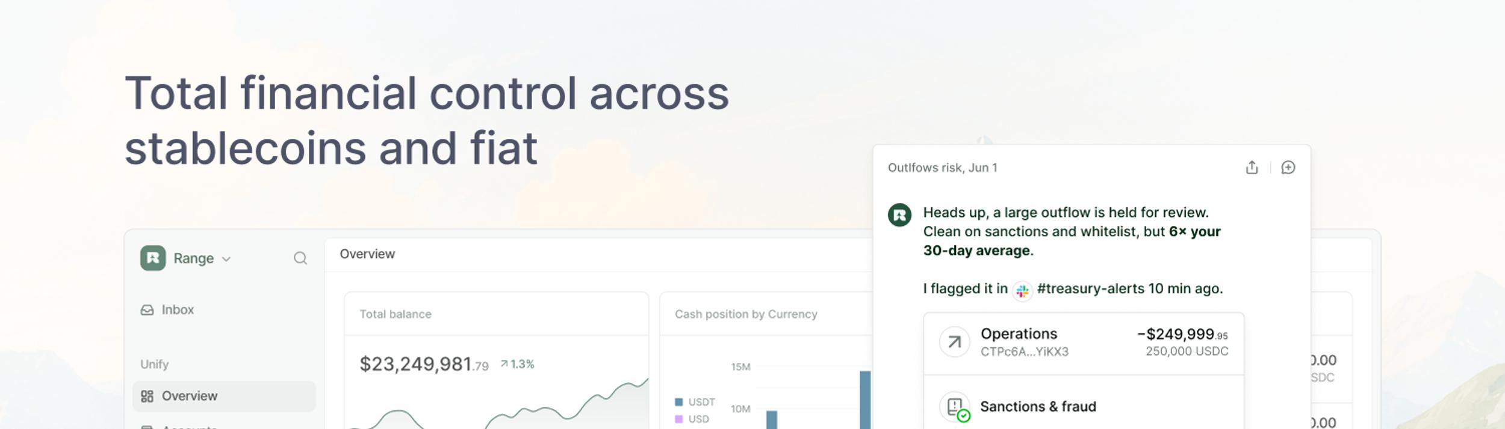This screenshot has height=429, width=1505.
Task: Click the Range logo icon in sidebar
Action: [x=153, y=258]
